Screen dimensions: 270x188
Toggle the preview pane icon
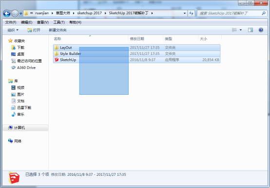coord(251,30)
